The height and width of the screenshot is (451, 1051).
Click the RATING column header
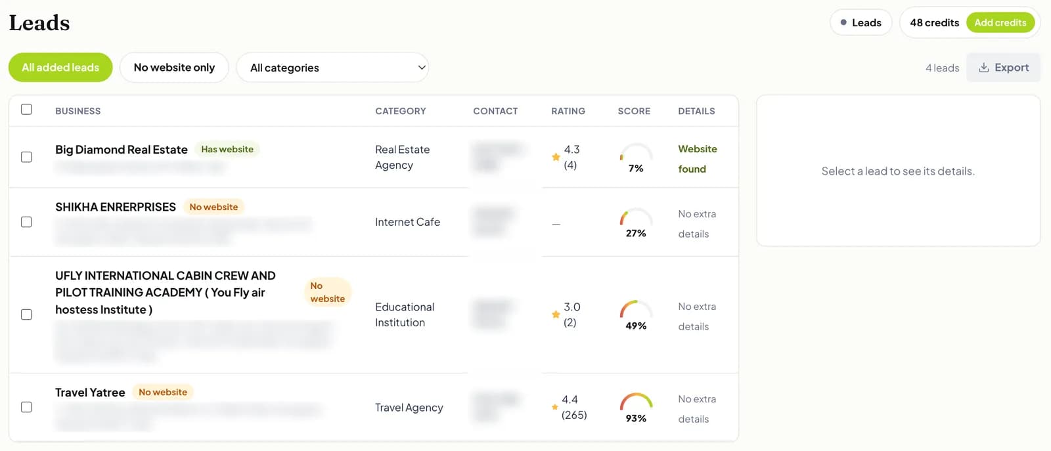point(568,111)
